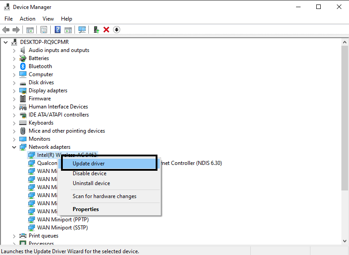
Task: Collapse the Network adapters category
Action: click(x=14, y=147)
